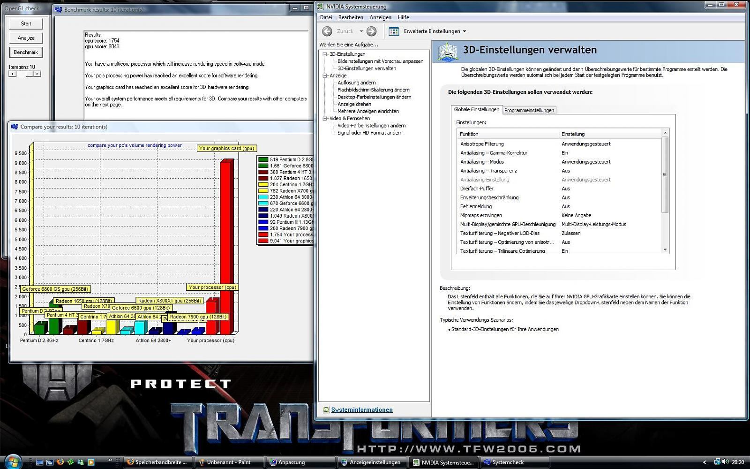Switch to Unbenannt - Paint taskbar button
The height and width of the screenshot is (469, 750).
[x=229, y=462]
